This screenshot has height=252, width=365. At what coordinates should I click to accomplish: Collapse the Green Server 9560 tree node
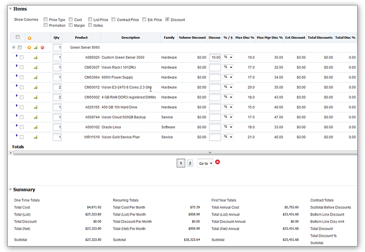click(14, 47)
